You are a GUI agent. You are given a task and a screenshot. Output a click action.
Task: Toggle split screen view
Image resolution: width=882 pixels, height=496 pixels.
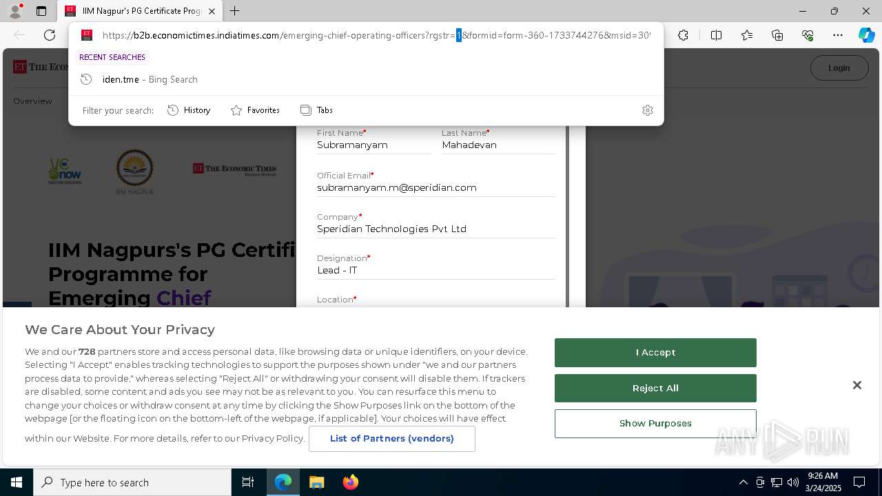(716, 35)
